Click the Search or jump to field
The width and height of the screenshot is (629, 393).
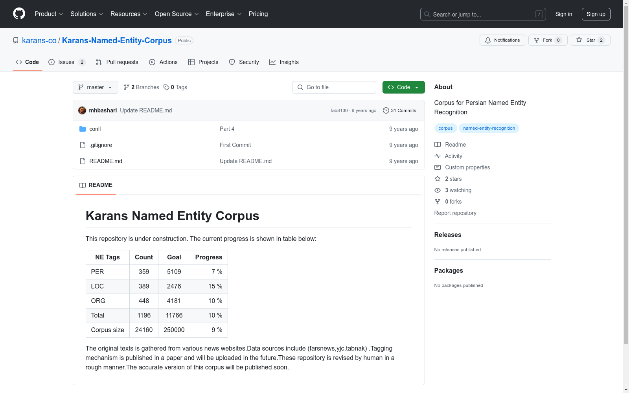tap(483, 14)
